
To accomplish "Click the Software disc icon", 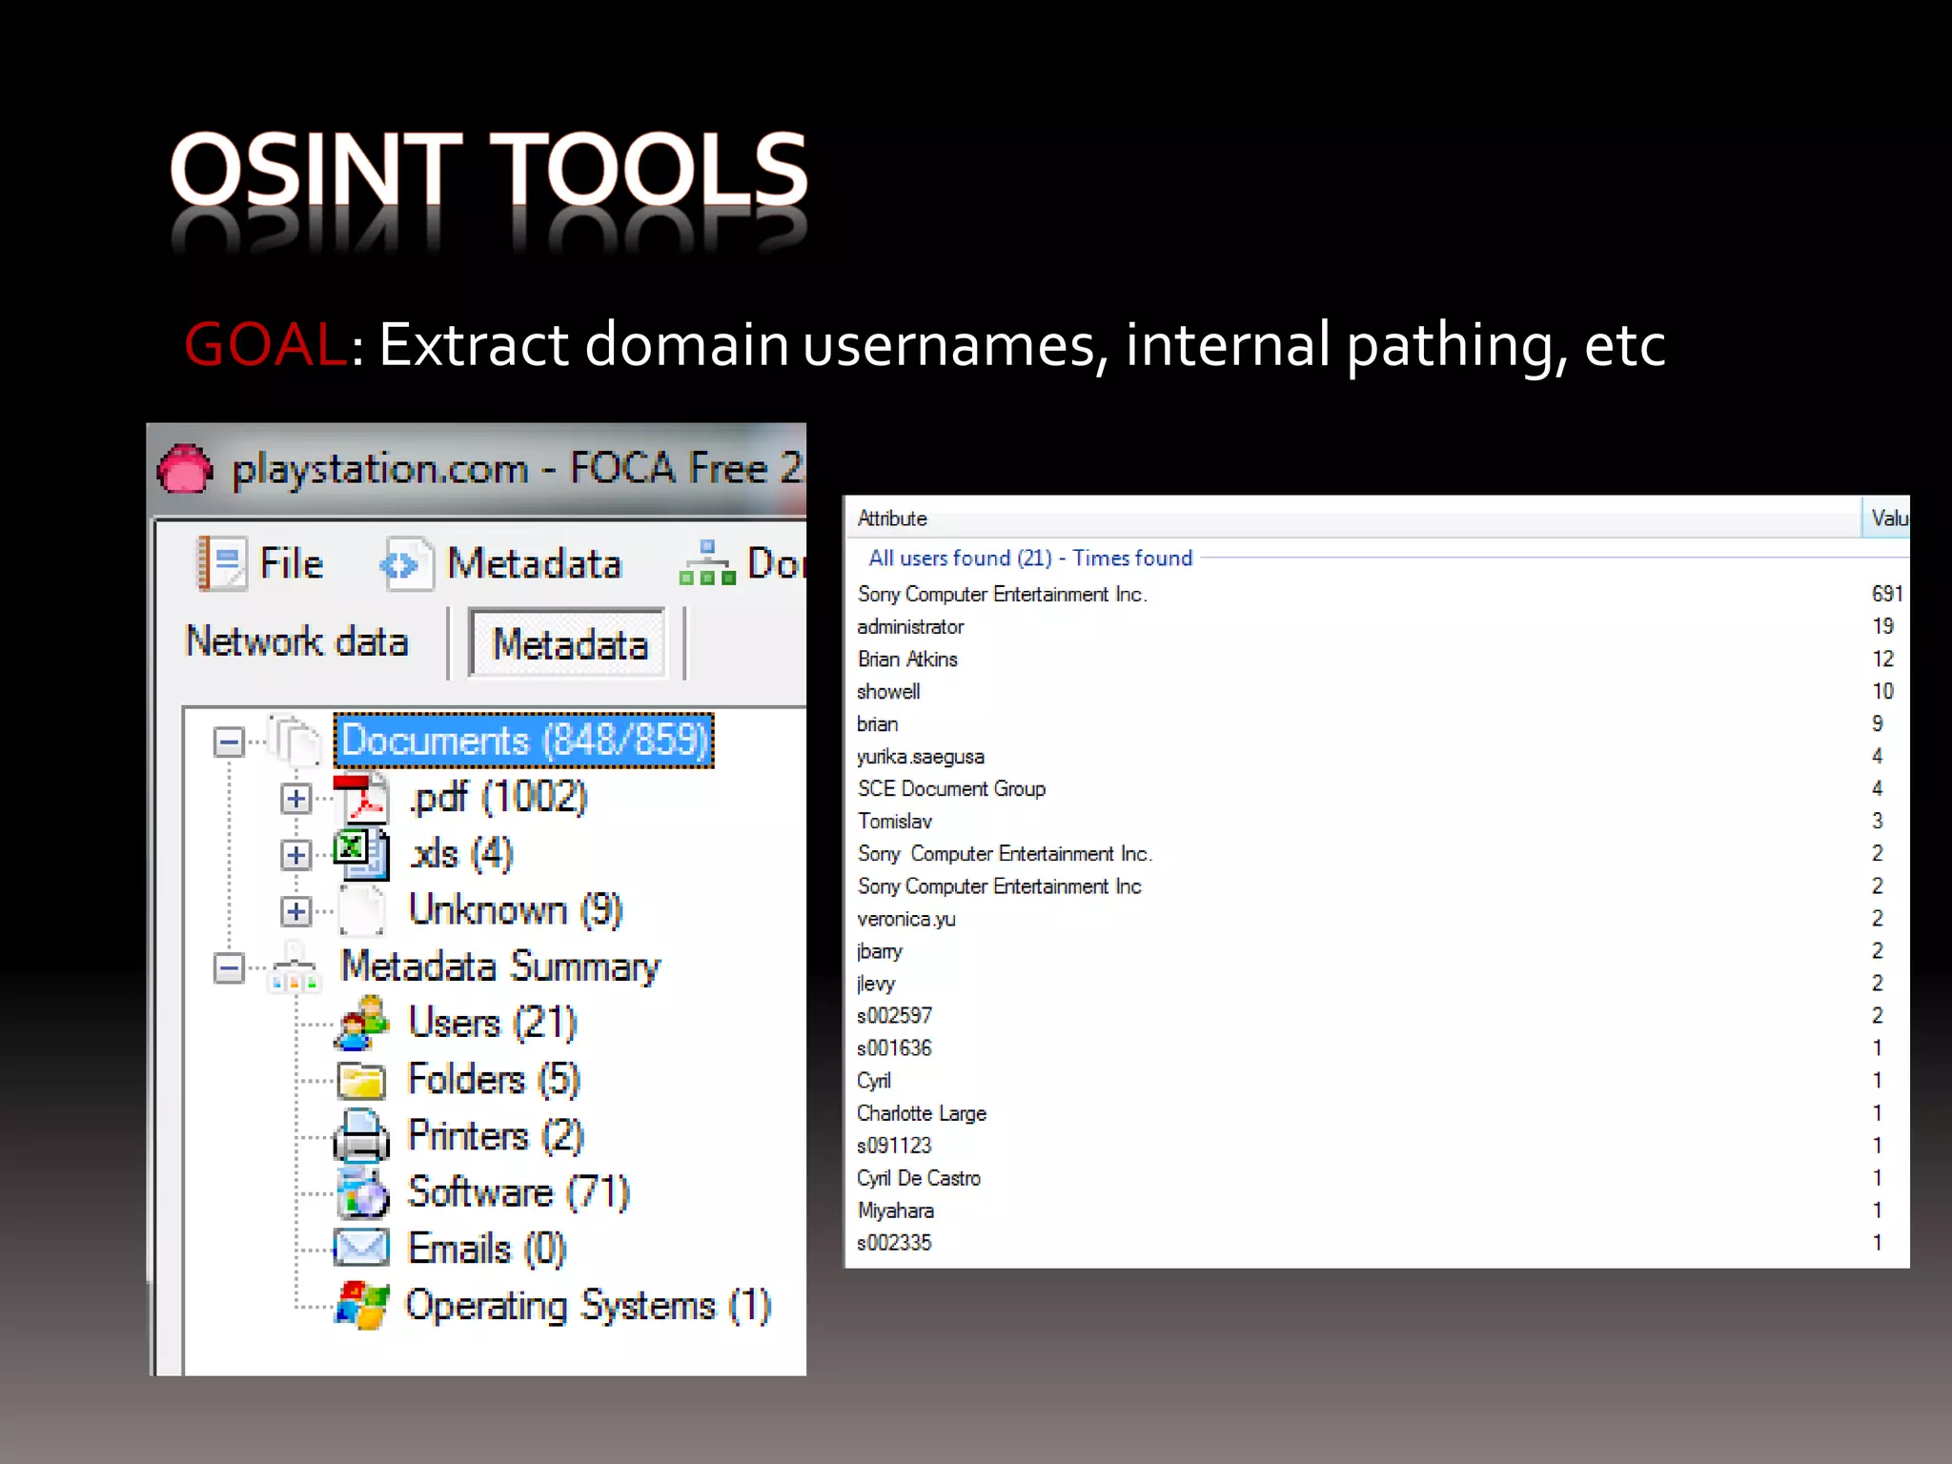I will point(362,1193).
